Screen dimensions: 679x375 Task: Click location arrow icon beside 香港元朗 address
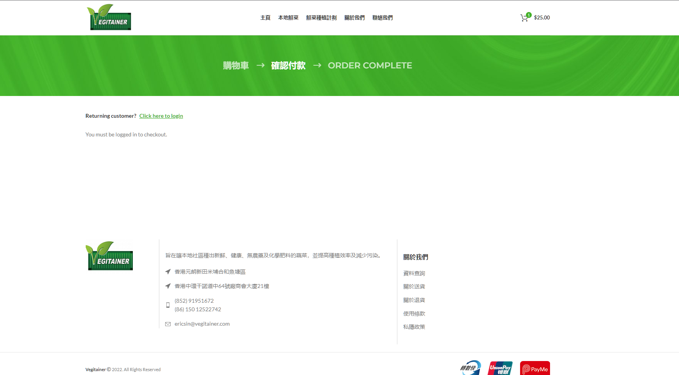click(x=168, y=272)
